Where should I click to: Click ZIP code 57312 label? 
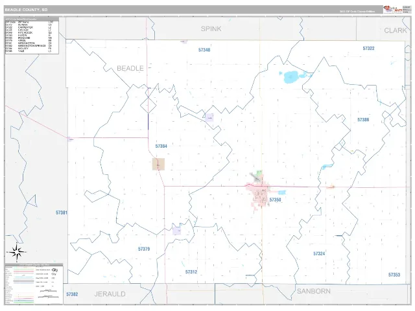(x=191, y=272)
